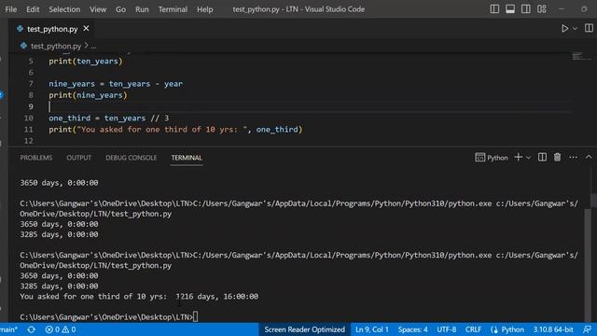
Task: Click nine_years variable on line 7
Action: click(72, 84)
